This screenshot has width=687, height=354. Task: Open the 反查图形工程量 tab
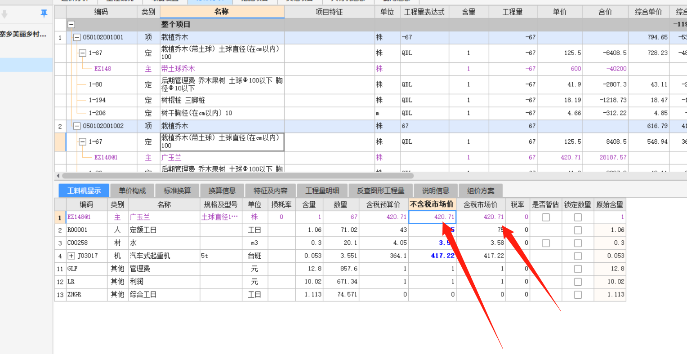(x=380, y=190)
